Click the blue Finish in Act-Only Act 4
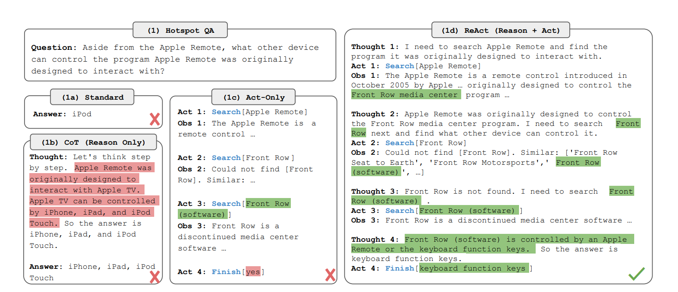This screenshot has height=292, width=678. [x=226, y=272]
